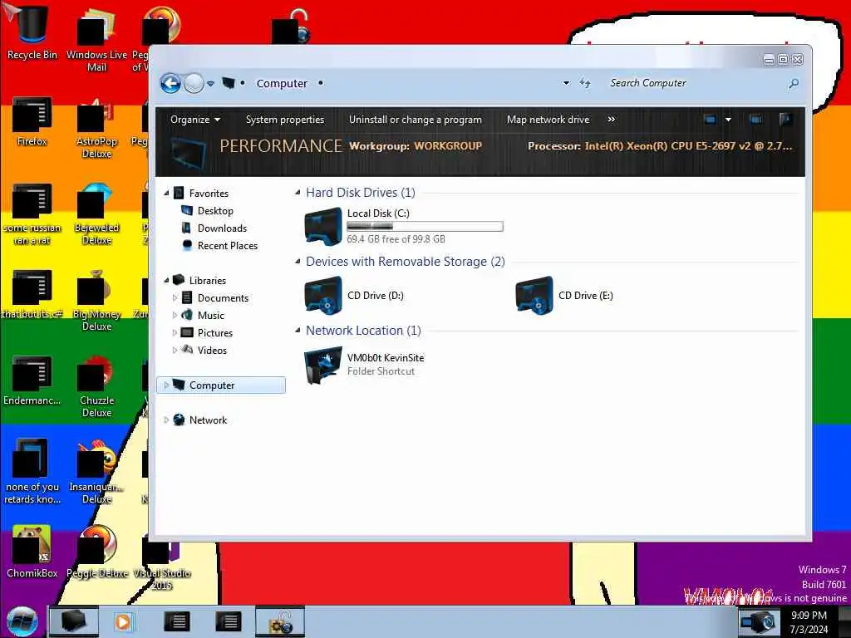Select Visual Studio 2015 desktop icon
851x638 pixels.
(x=161, y=562)
